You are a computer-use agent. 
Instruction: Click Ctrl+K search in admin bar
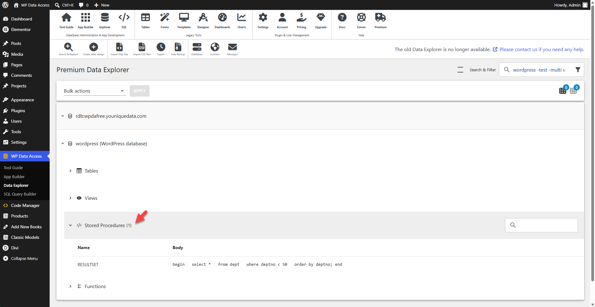[x=64, y=5]
